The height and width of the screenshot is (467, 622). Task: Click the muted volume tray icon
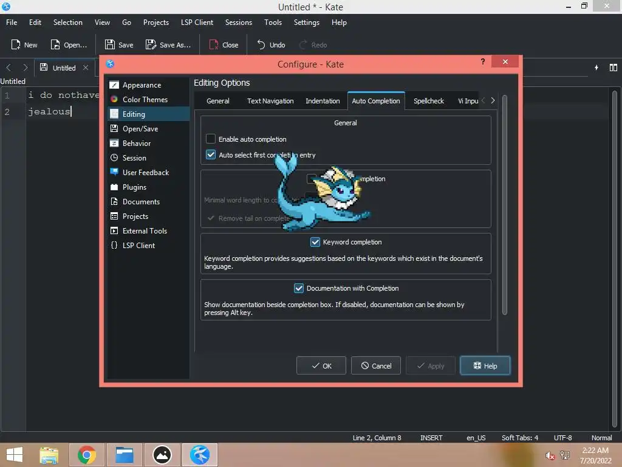point(549,455)
